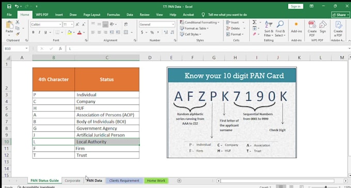Open the PAN Data sheet tab
Image resolution: width=351 pixels, height=188 pixels.
pos(94,180)
